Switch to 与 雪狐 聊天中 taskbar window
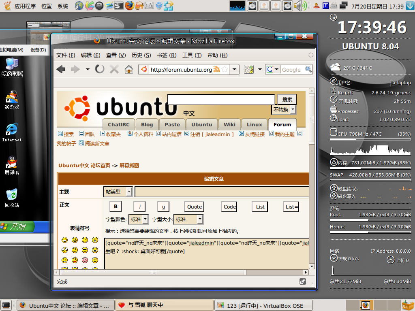 pos(165,305)
